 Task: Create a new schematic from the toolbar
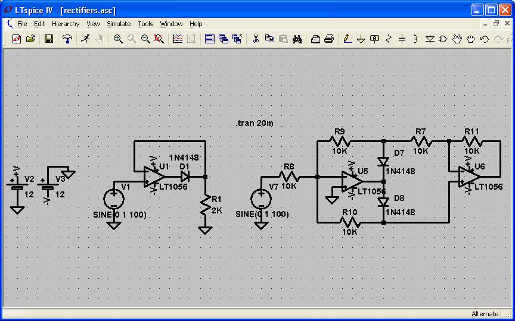tap(17, 39)
